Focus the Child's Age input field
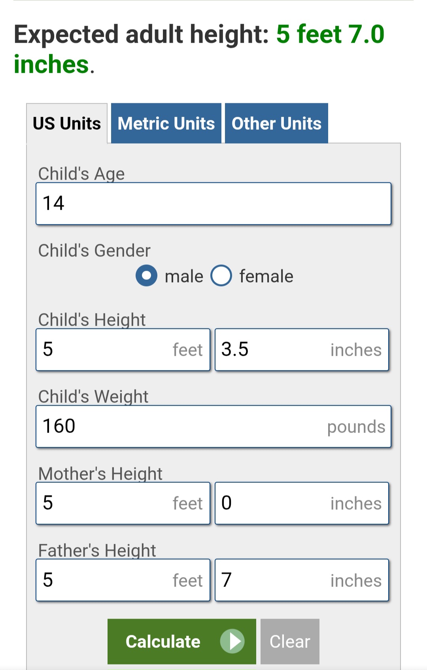Image resolution: width=427 pixels, height=670 pixels. (x=213, y=204)
